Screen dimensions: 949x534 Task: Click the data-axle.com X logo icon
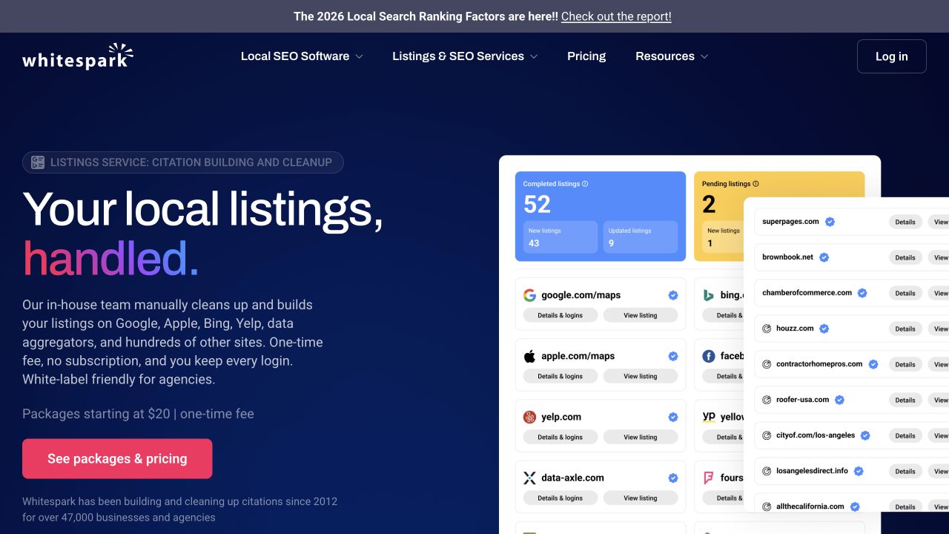[529, 478]
